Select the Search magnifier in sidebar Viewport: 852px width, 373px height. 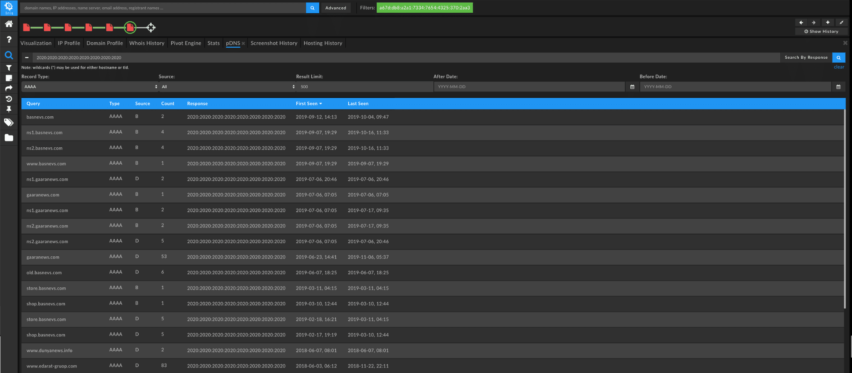[x=9, y=55]
